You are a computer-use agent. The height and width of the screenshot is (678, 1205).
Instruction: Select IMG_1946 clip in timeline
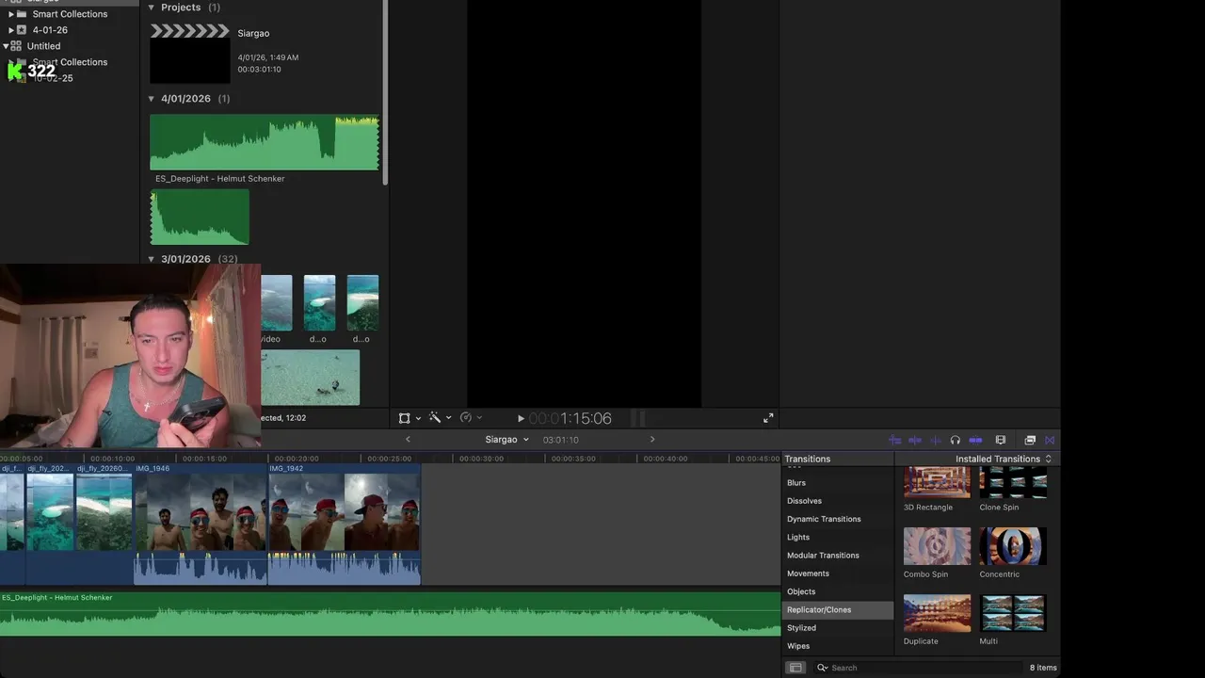tap(201, 523)
